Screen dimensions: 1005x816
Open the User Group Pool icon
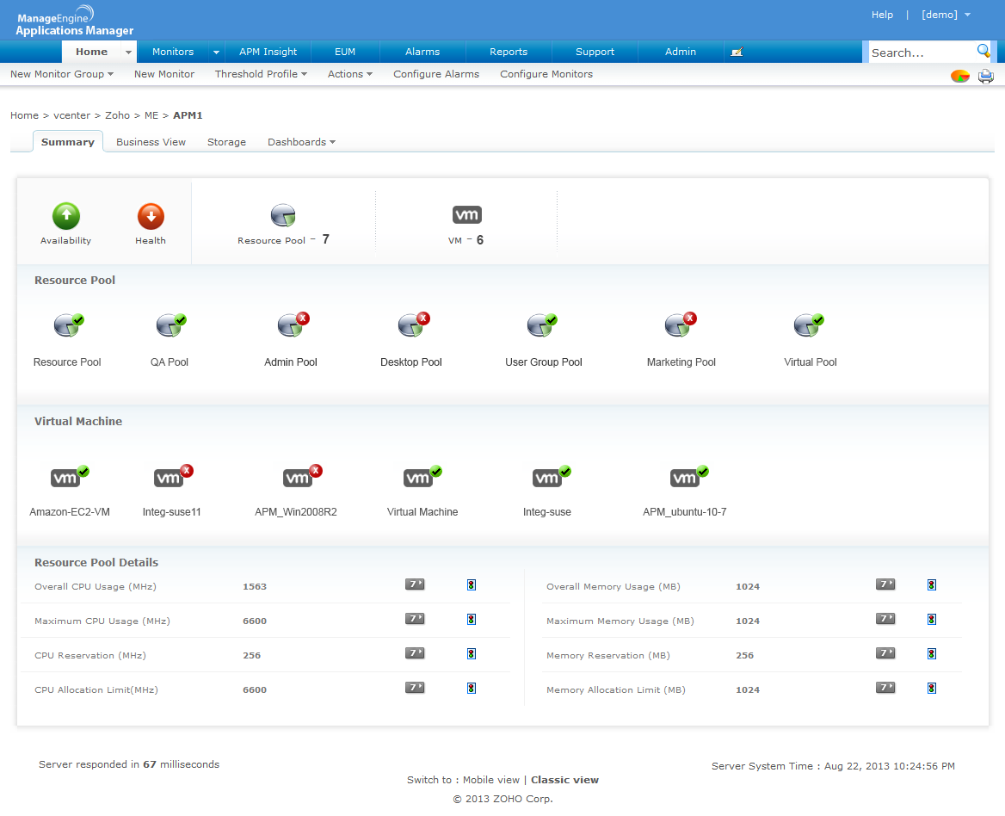coord(541,325)
